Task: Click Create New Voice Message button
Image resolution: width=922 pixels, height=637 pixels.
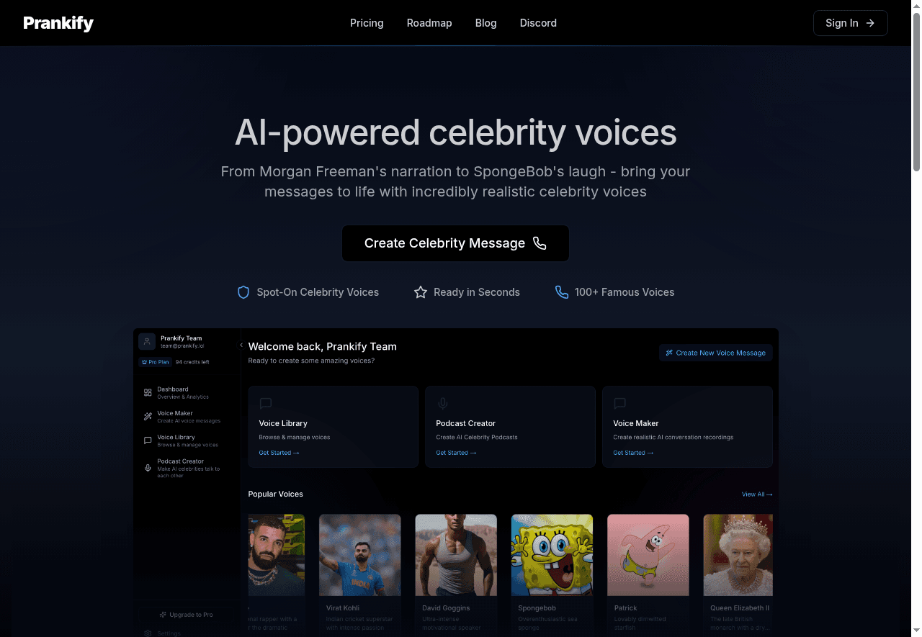Action: pyautogui.click(x=716, y=353)
